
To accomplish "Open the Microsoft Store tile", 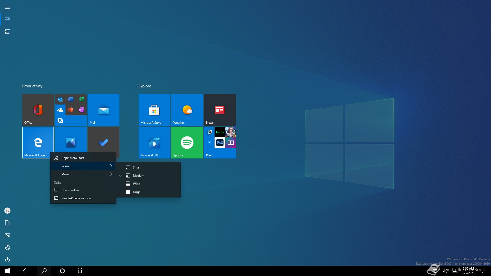I will 154,110.
